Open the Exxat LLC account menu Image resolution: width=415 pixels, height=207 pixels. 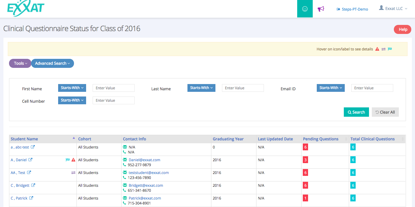393,9
